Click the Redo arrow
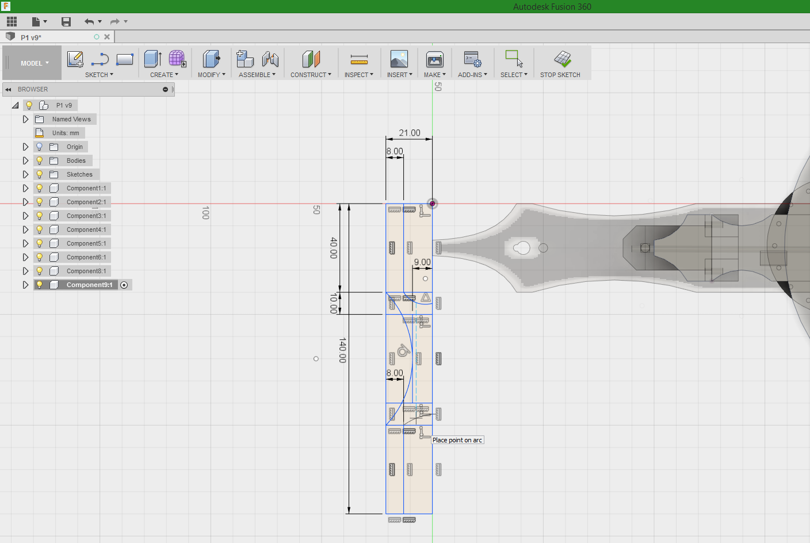 coord(115,22)
